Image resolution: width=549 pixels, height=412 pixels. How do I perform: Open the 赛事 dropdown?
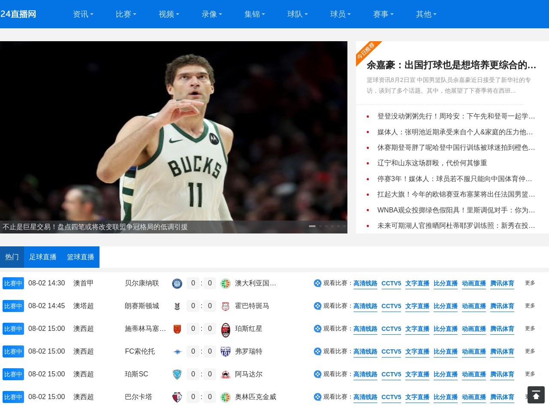click(x=383, y=14)
